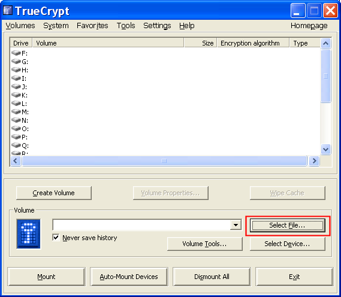Click the Drive column header
The width and height of the screenshot is (341, 297).
(x=21, y=43)
